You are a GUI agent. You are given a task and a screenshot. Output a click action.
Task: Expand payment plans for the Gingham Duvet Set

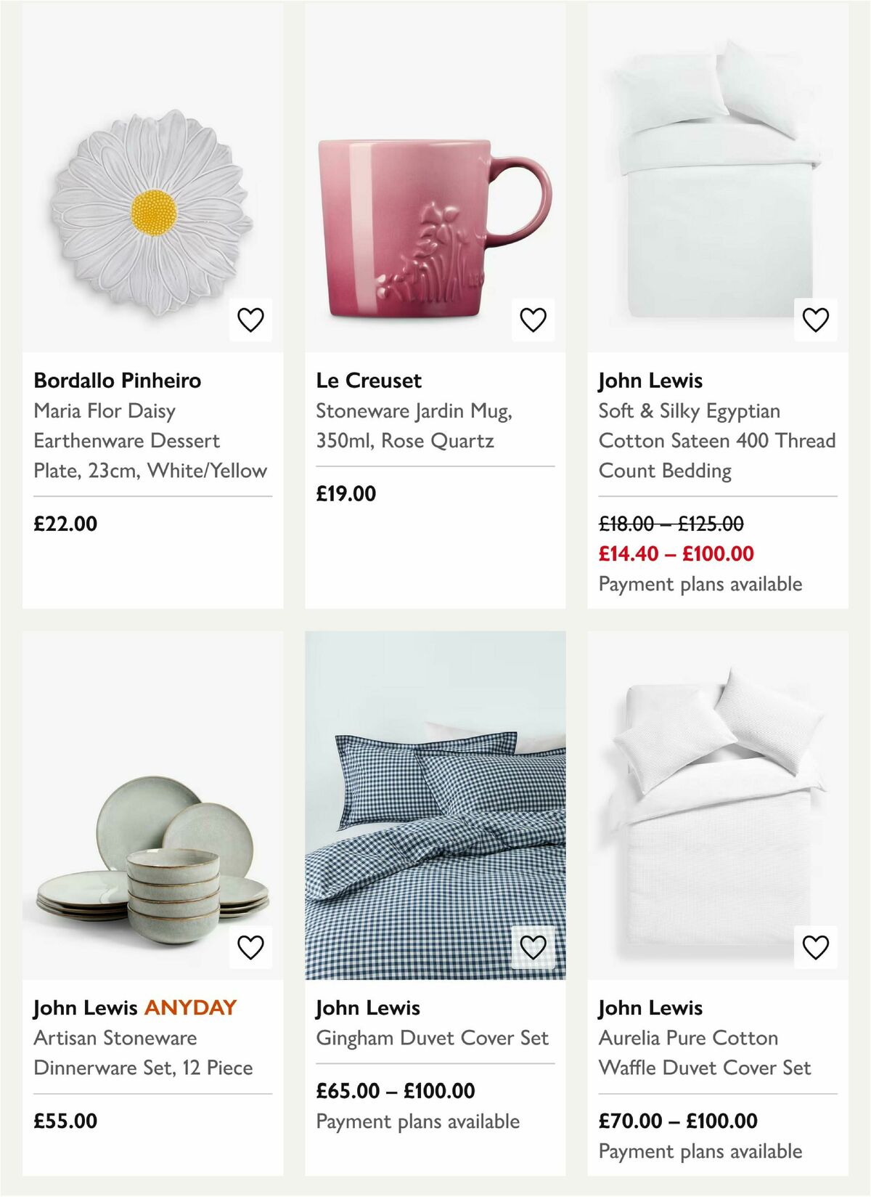pos(417,1120)
